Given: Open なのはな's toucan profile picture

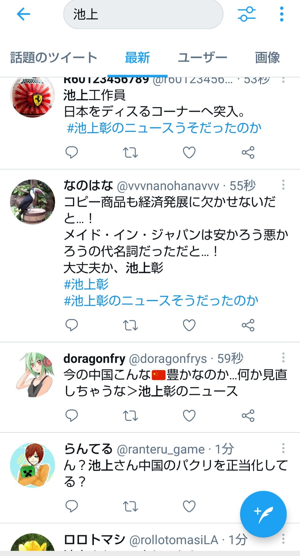Looking at the screenshot, I should [x=32, y=202].
